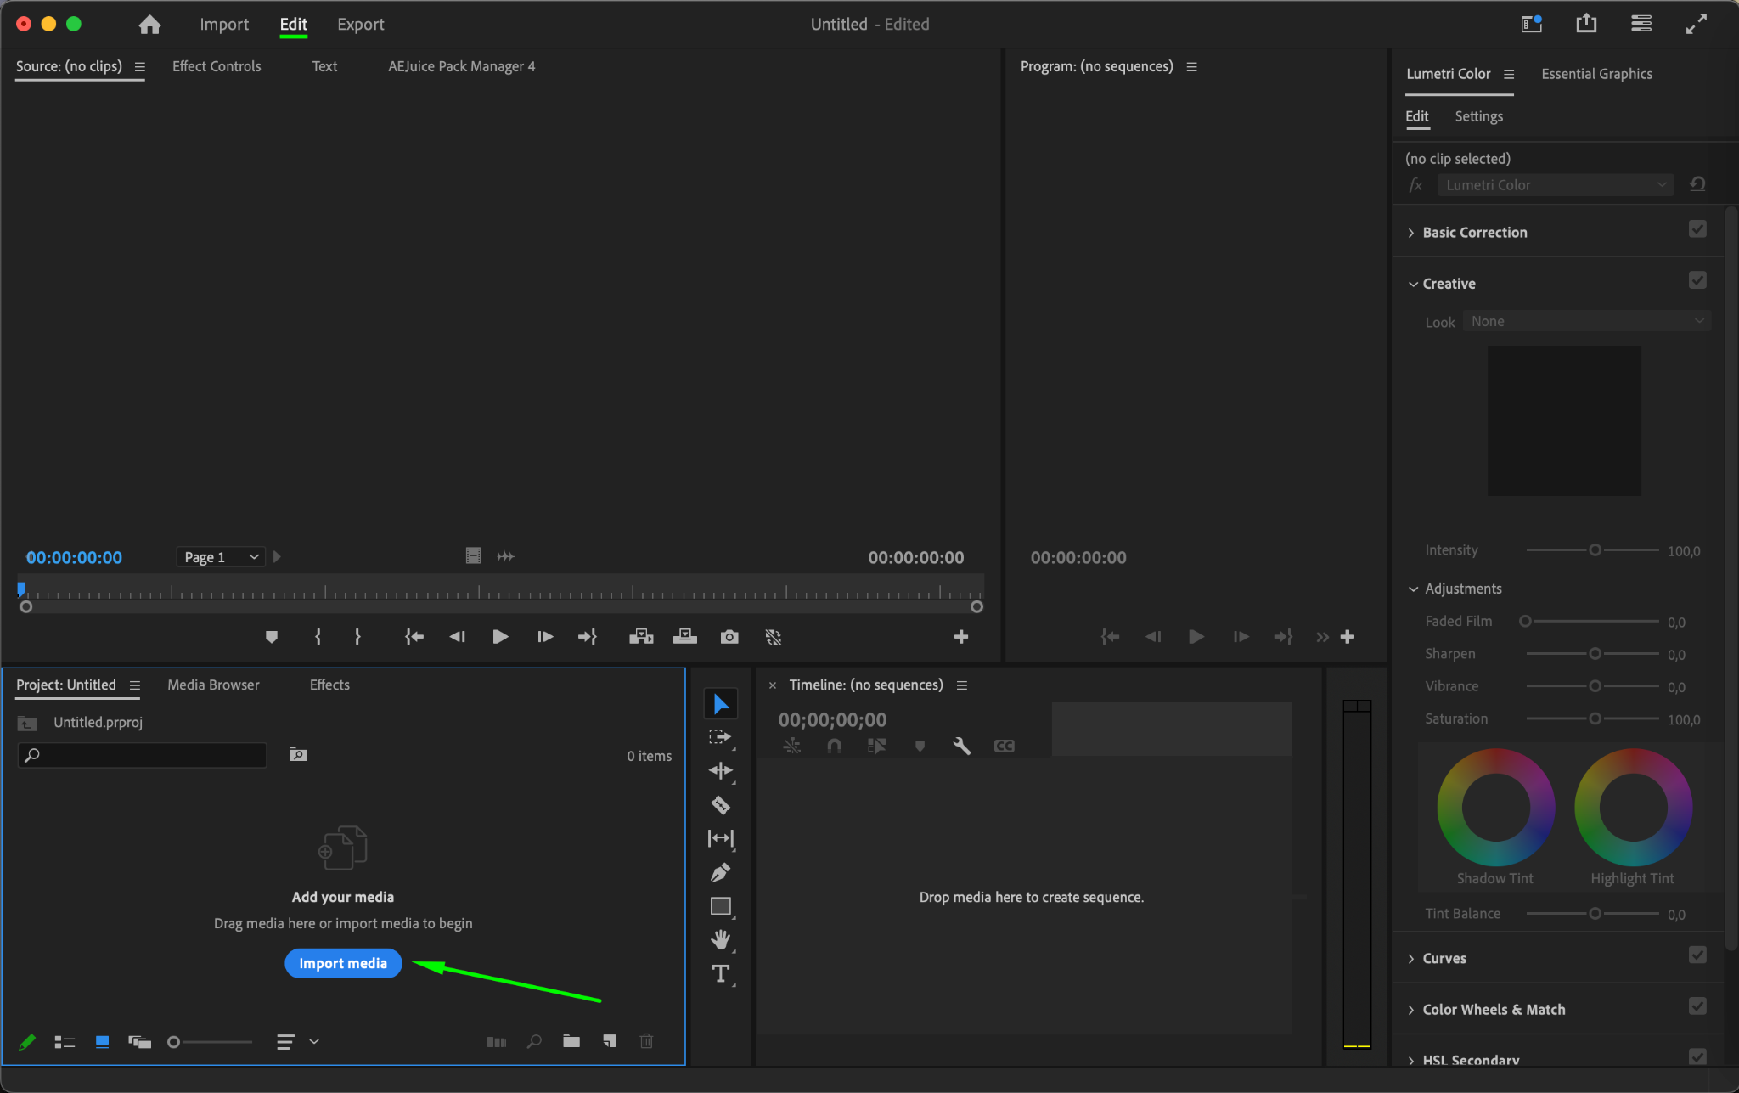1739x1093 pixels.
Task: Click the project search input field
Action: coord(149,755)
